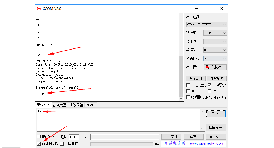The width and height of the screenshot is (274, 148).
Task: Switch to the 协议传输 tab
Action: 76,105
